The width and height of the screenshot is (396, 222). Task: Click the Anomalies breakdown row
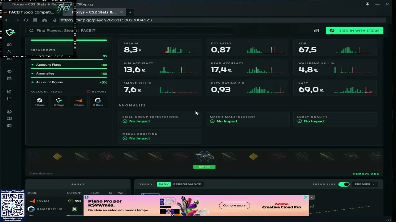coord(69,74)
